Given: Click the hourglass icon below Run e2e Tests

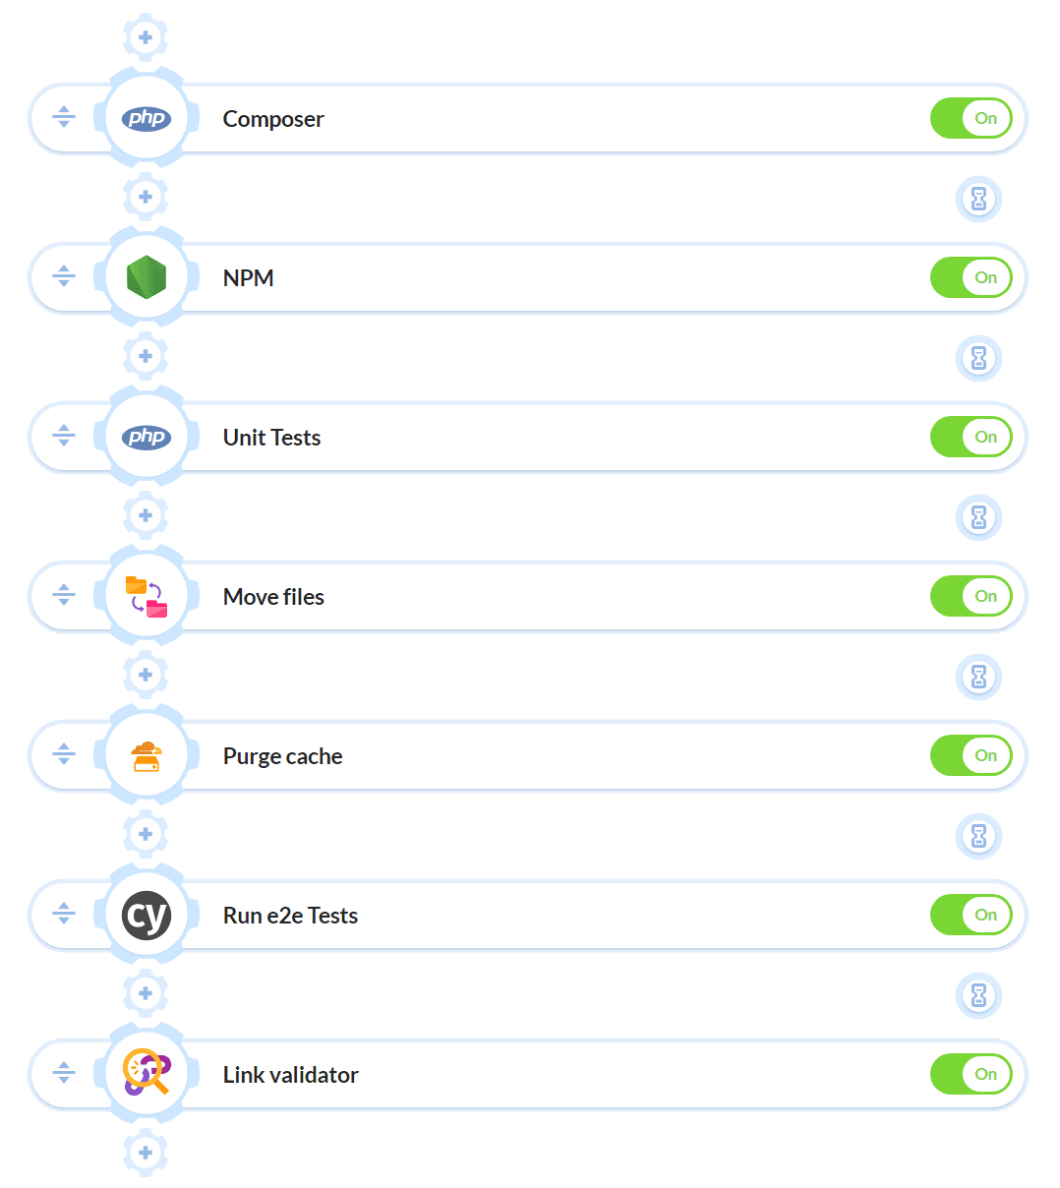Looking at the screenshot, I should (x=978, y=995).
